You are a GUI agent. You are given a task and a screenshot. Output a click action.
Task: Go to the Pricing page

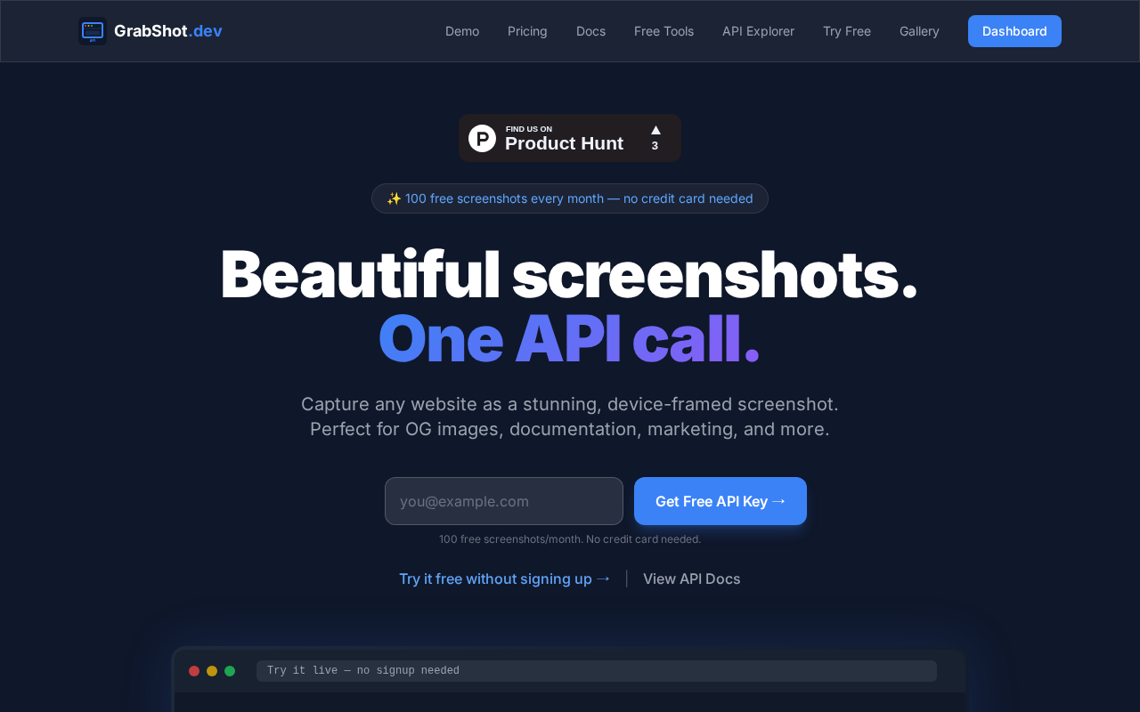[527, 31]
